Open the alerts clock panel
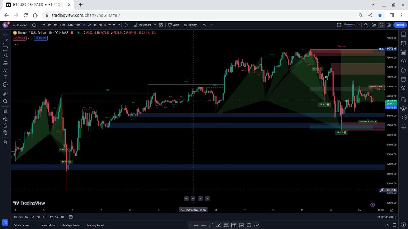This screenshot has width=408, height=229. pos(403,43)
